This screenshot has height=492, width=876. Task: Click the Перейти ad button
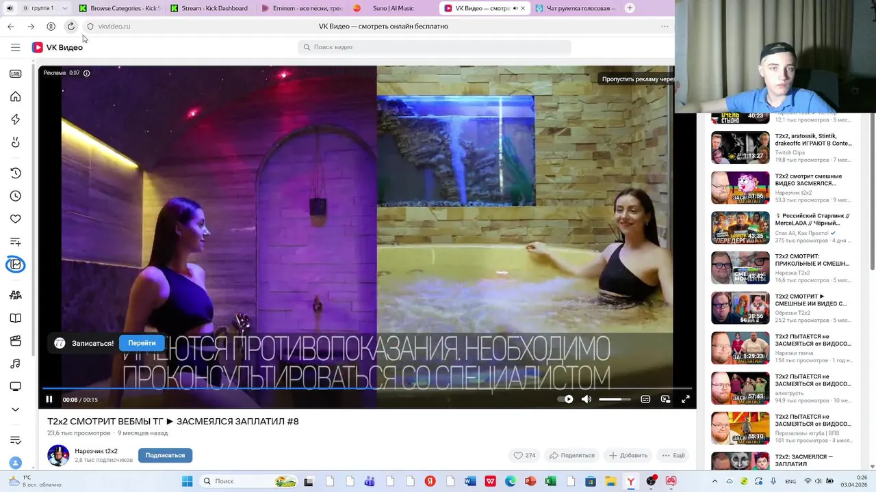[142, 343]
